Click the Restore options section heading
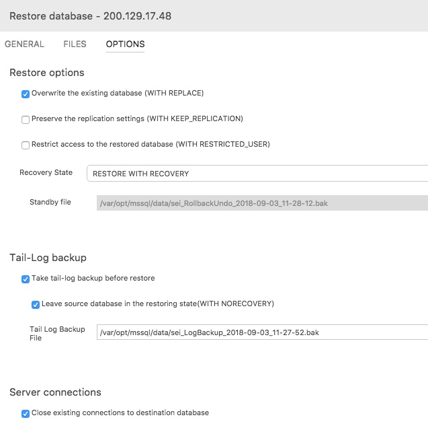Image resolution: width=428 pixels, height=430 pixels. pos(47,73)
